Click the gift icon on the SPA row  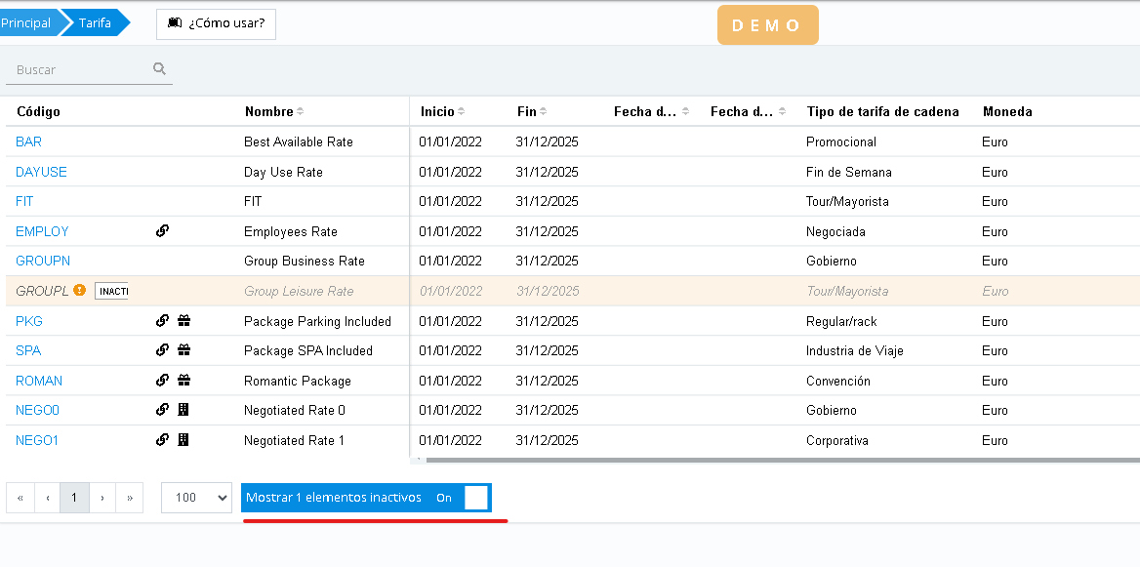point(183,350)
